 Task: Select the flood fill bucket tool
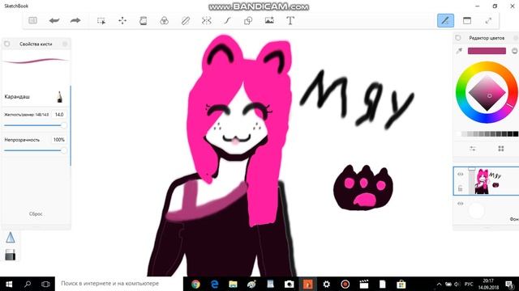point(144,21)
